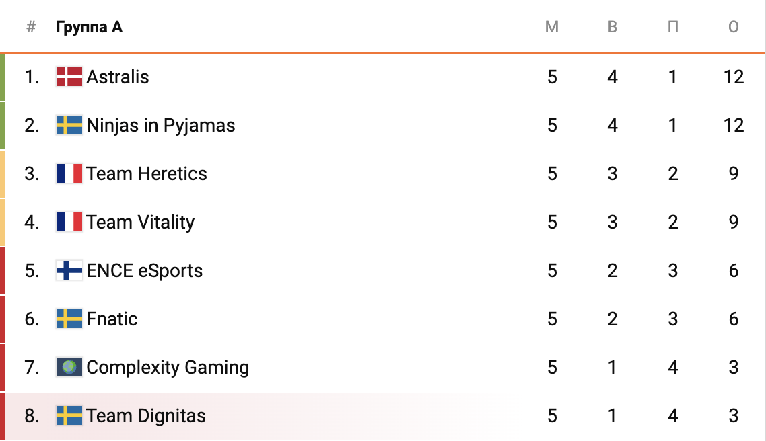Image resolution: width=766 pixels, height=441 pixels.
Task: Click the French flag next to Team Vitality
Action: 69,222
